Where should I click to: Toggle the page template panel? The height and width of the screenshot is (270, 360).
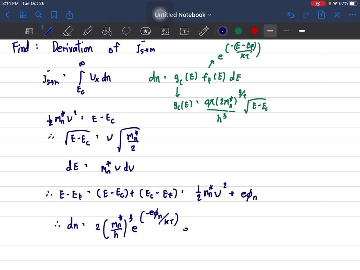pos(29,31)
